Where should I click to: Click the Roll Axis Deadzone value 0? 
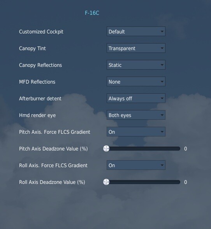[186, 182]
